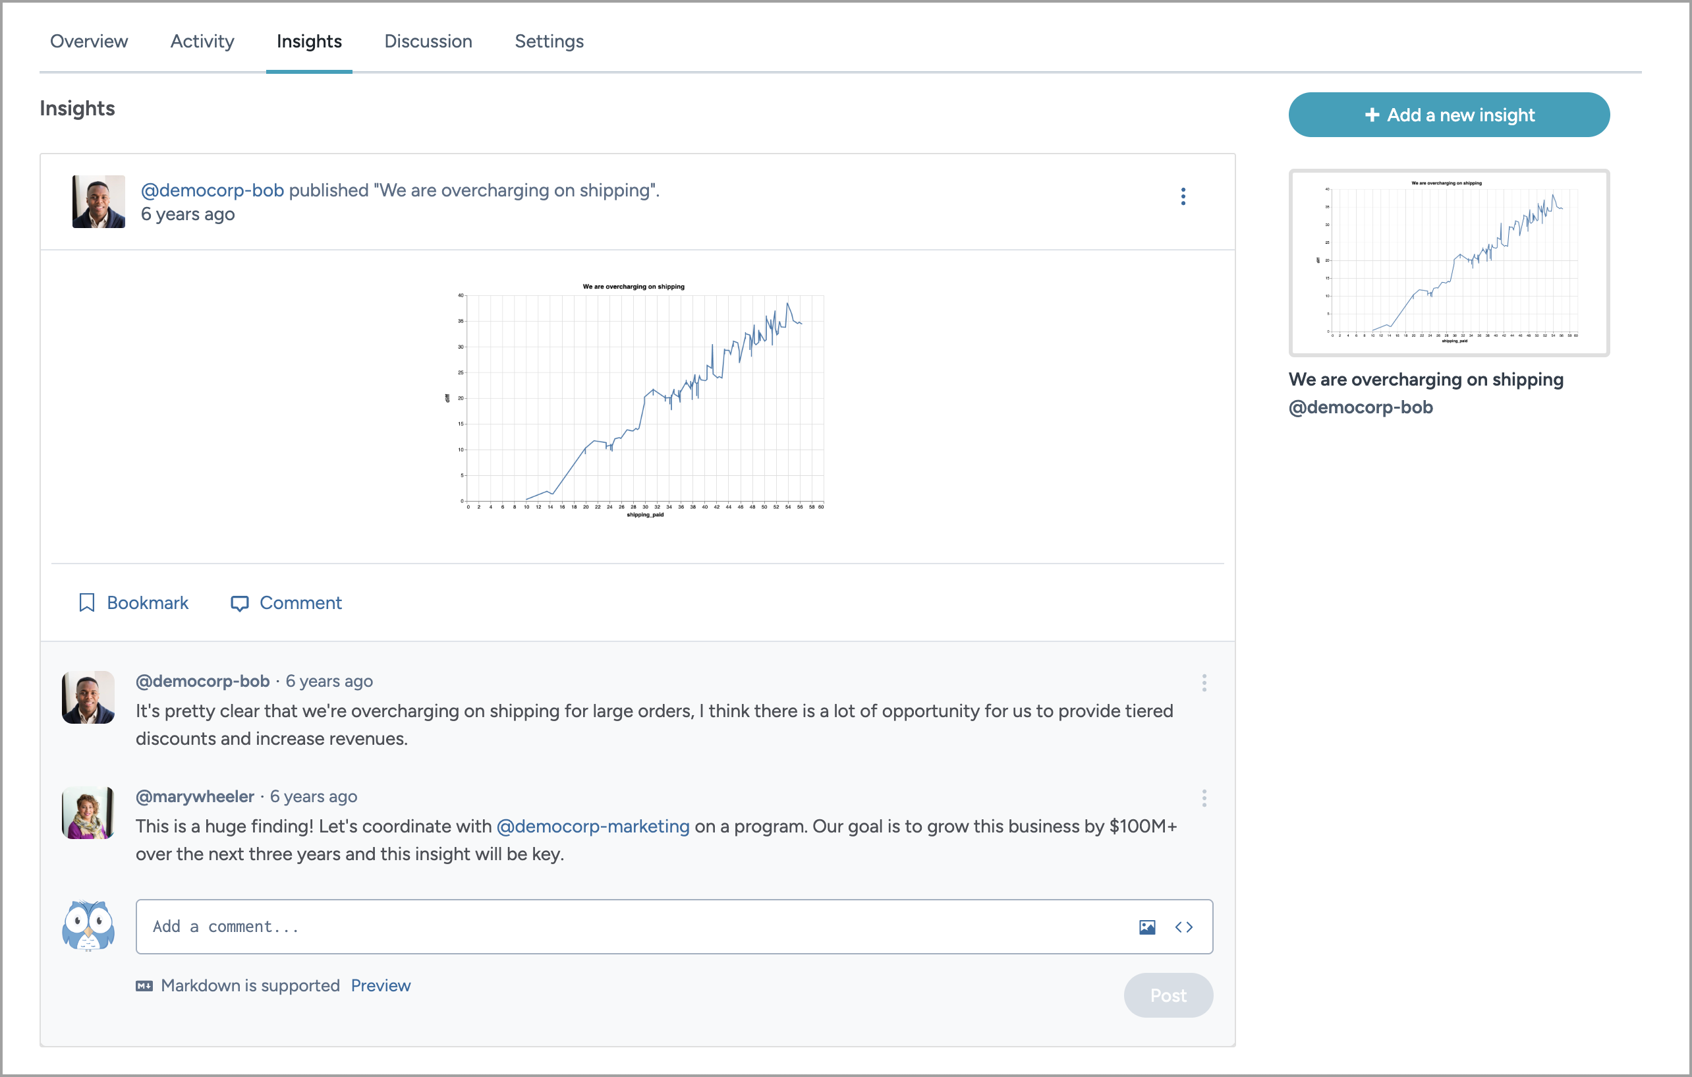The image size is (1692, 1077).
Task: Go to the Settings tab
Action: coord(549,42)
